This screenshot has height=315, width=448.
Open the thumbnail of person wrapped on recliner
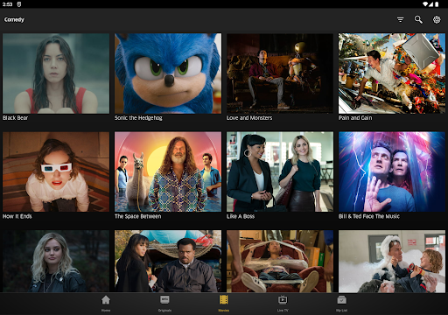[x=280, y=262]
